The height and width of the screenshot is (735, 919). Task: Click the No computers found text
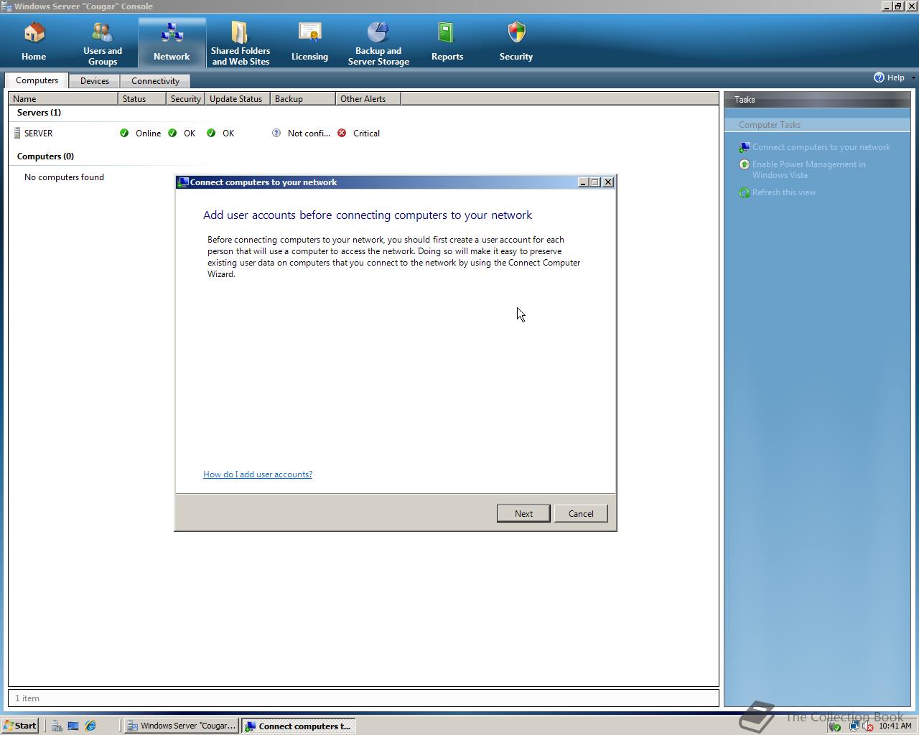click(64, 177)
